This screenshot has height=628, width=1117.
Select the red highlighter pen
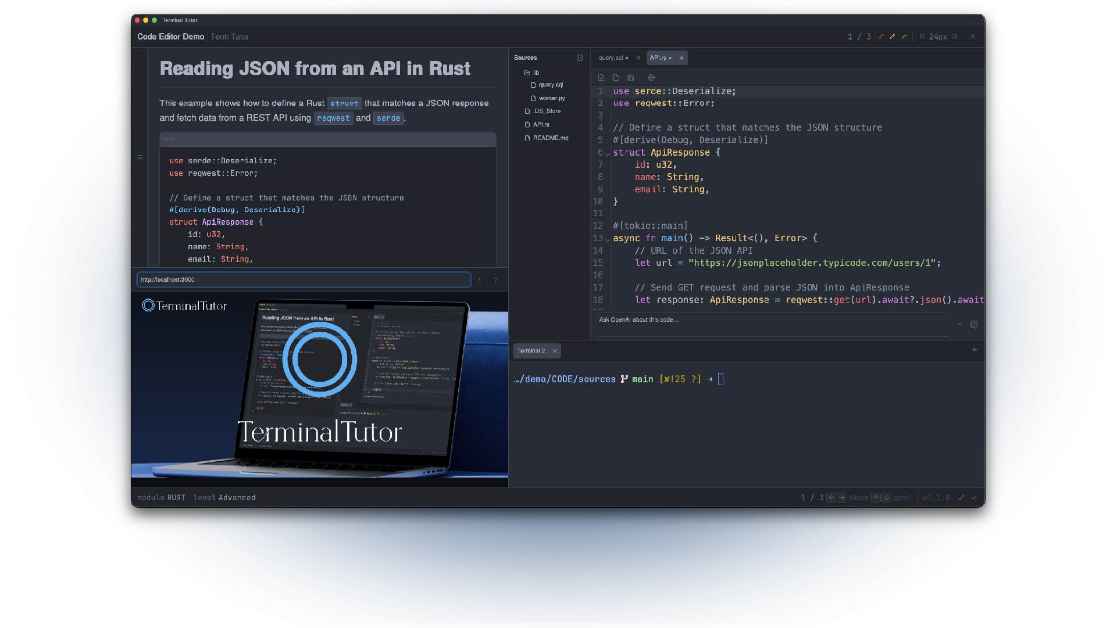pyautogui.click(x=881, y=37)
